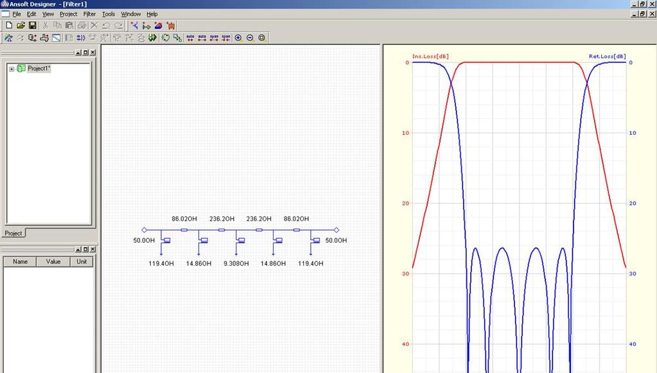The image size is (657, 373).
Task: Collapse the Project panel with its arrow button
Action: tap(78, 53)
